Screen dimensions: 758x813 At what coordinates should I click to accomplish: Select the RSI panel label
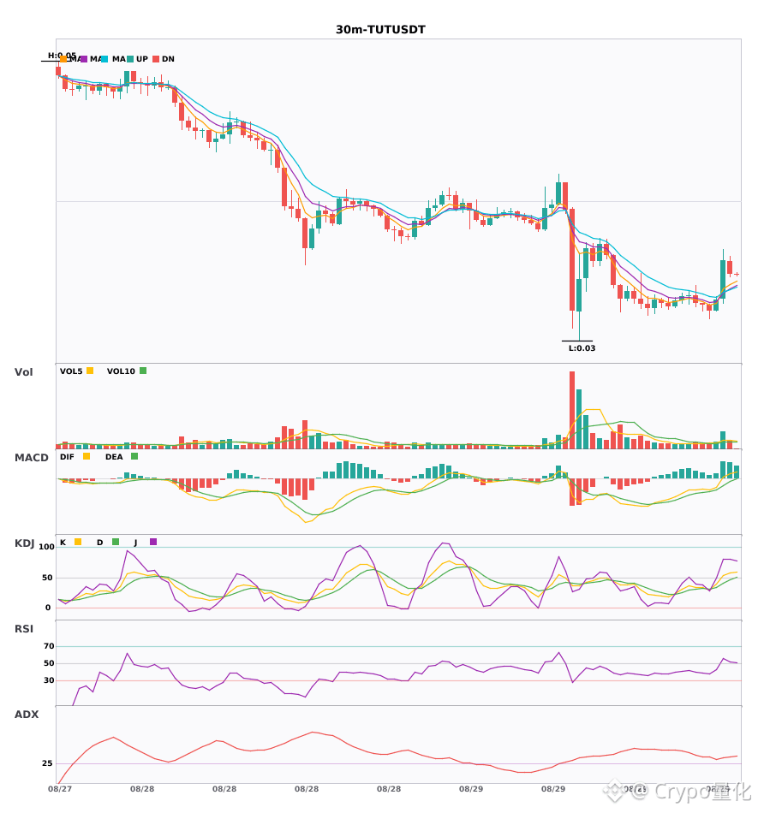click(23, 629)
